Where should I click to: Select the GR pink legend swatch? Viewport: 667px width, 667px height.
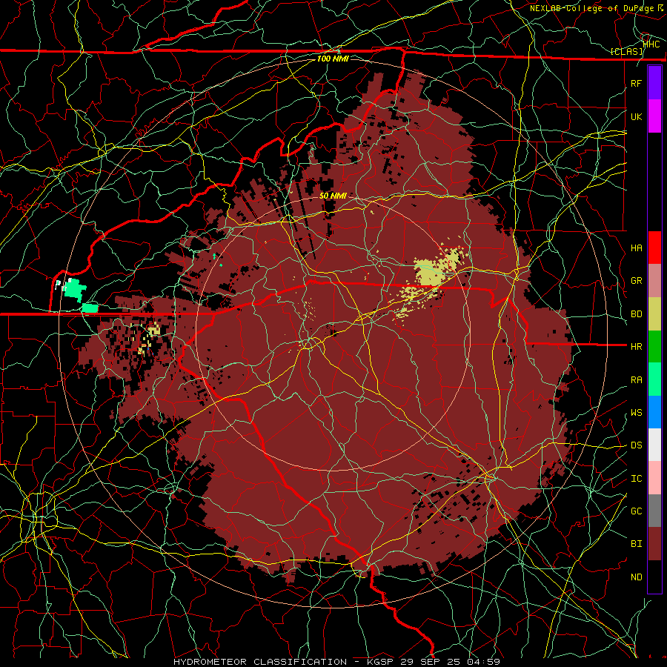tap(654, 281)
